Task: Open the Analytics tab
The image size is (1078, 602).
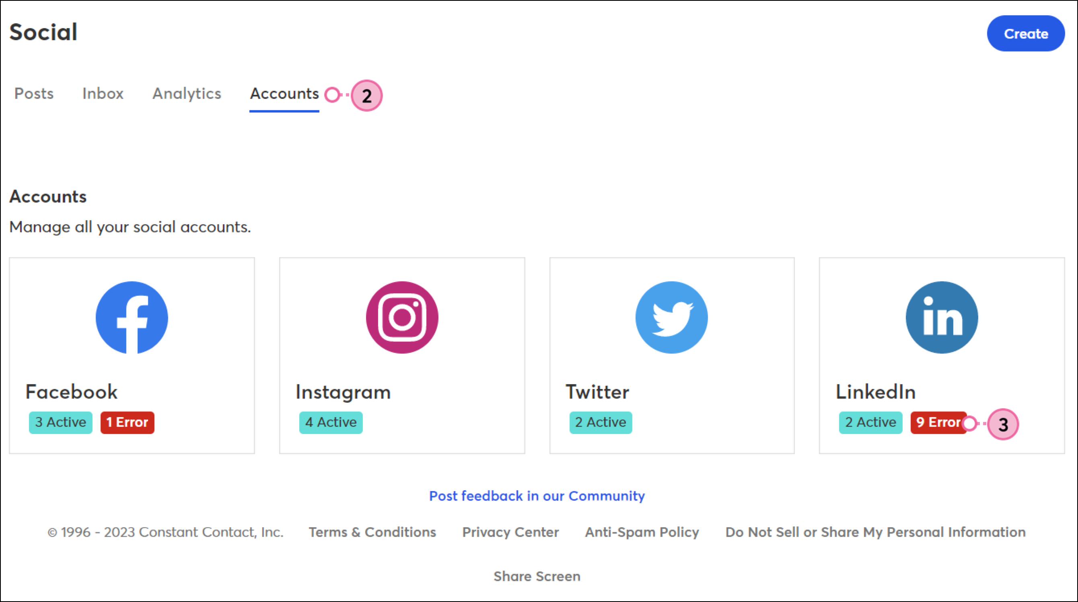Action: pos(187,94)
